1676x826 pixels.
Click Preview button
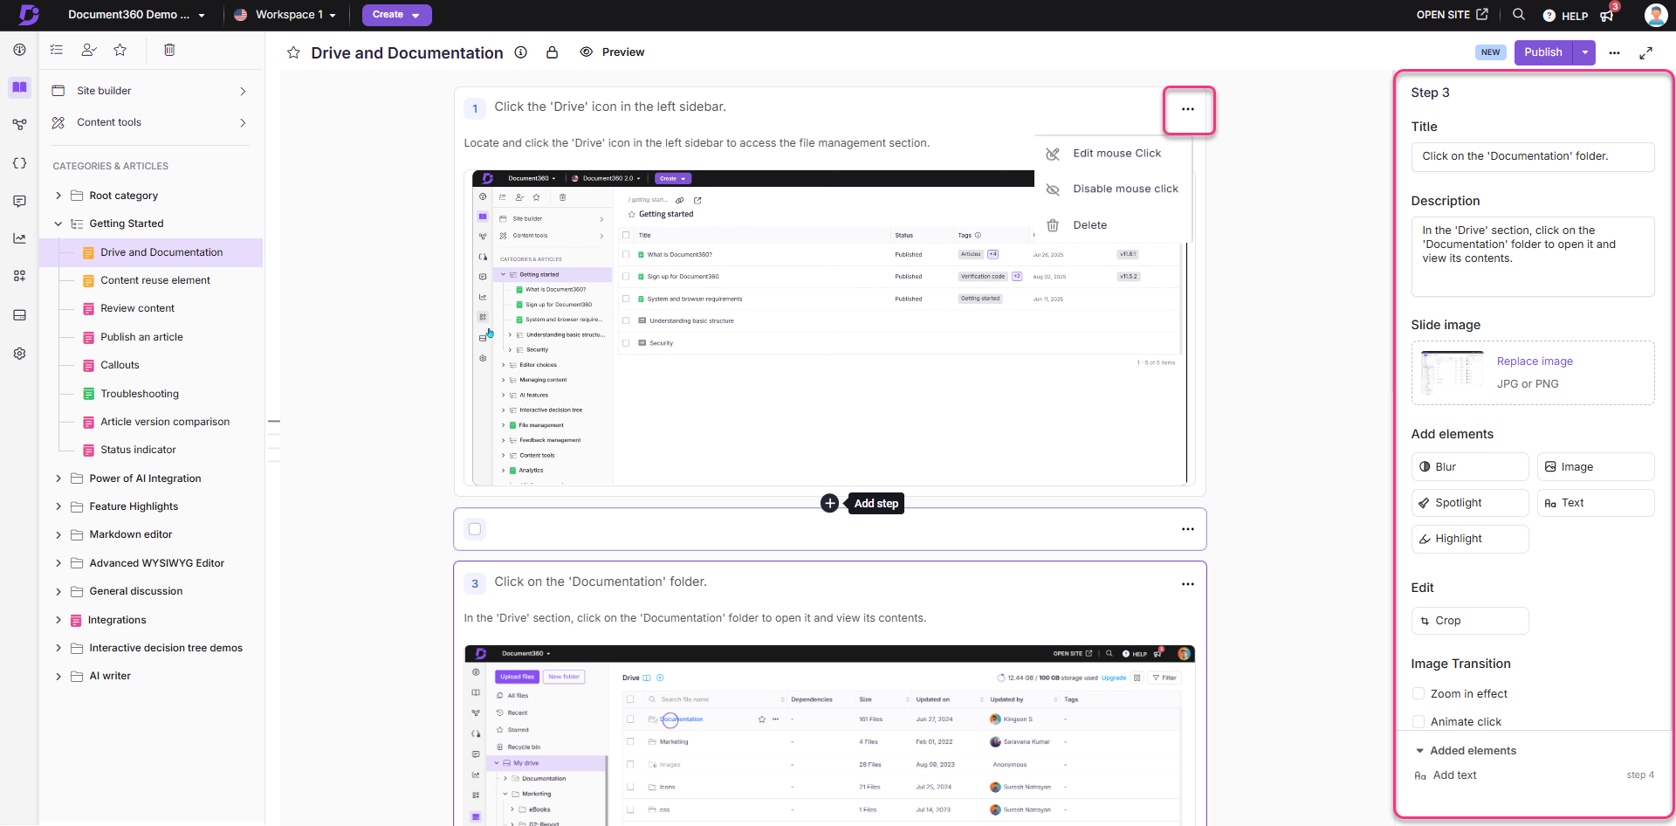[613, 52]
